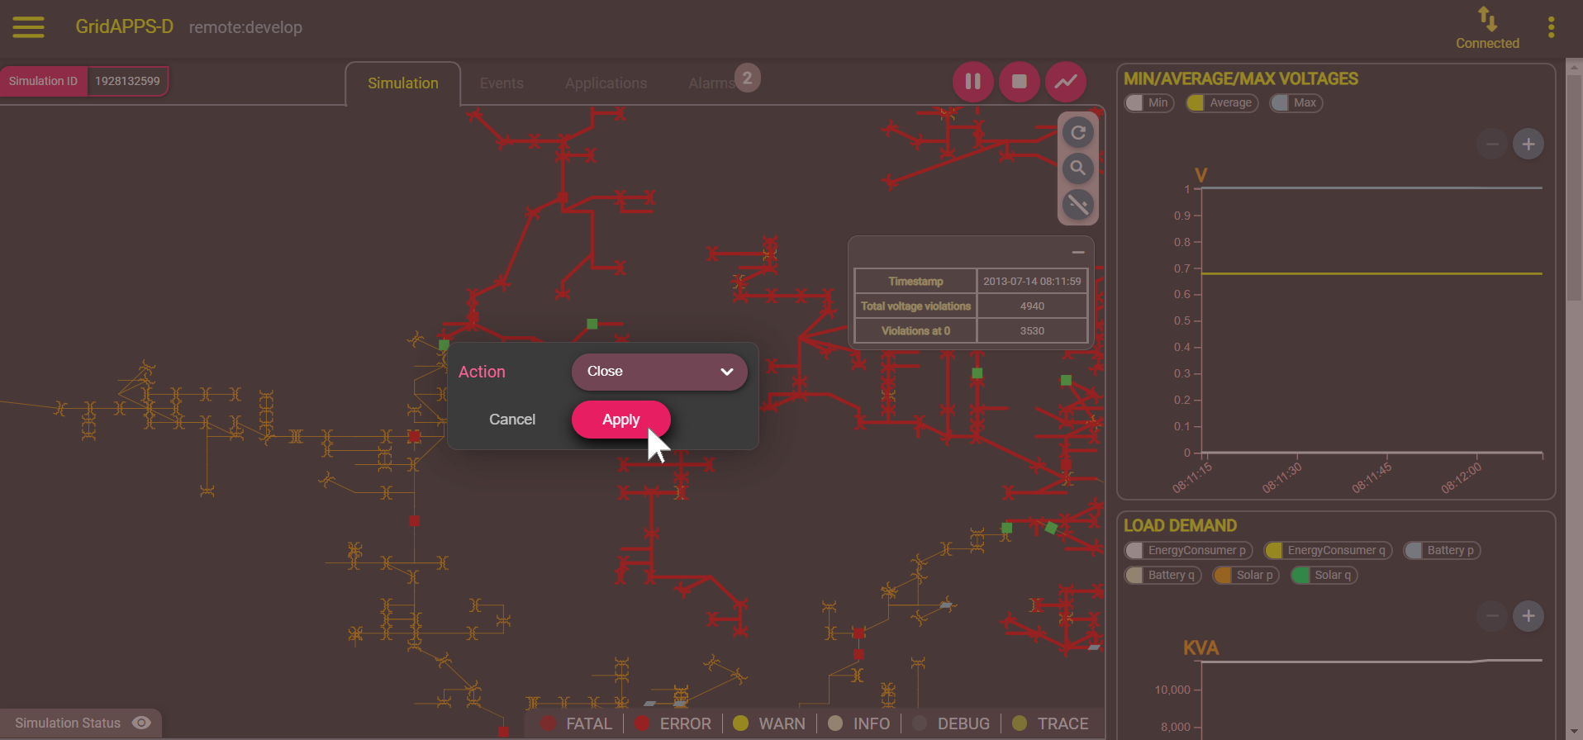Toggle Battery p series
Screen dimensions: 1583x740
coord(1442,551)
